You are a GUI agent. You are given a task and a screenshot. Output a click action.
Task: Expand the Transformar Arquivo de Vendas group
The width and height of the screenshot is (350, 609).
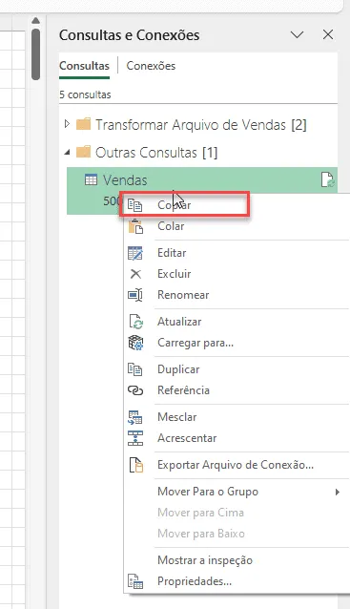(x=67, y=124)
